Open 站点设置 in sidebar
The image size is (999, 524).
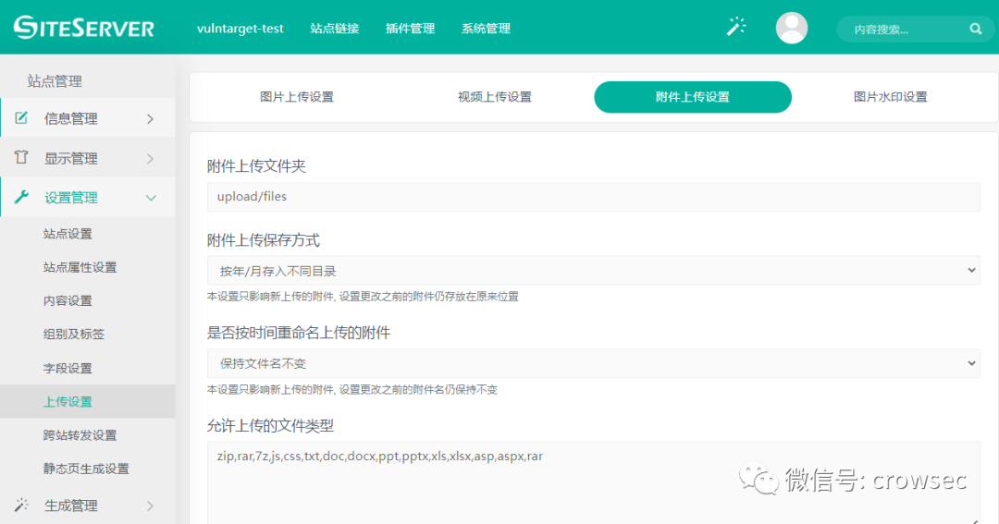pos(68,234)
